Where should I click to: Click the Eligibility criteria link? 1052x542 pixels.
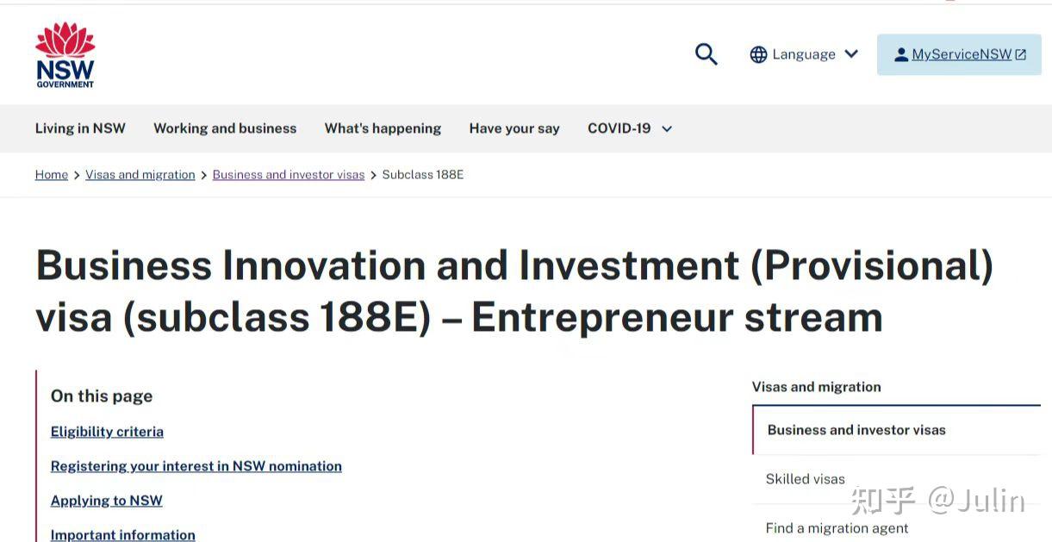coord(107,431)
